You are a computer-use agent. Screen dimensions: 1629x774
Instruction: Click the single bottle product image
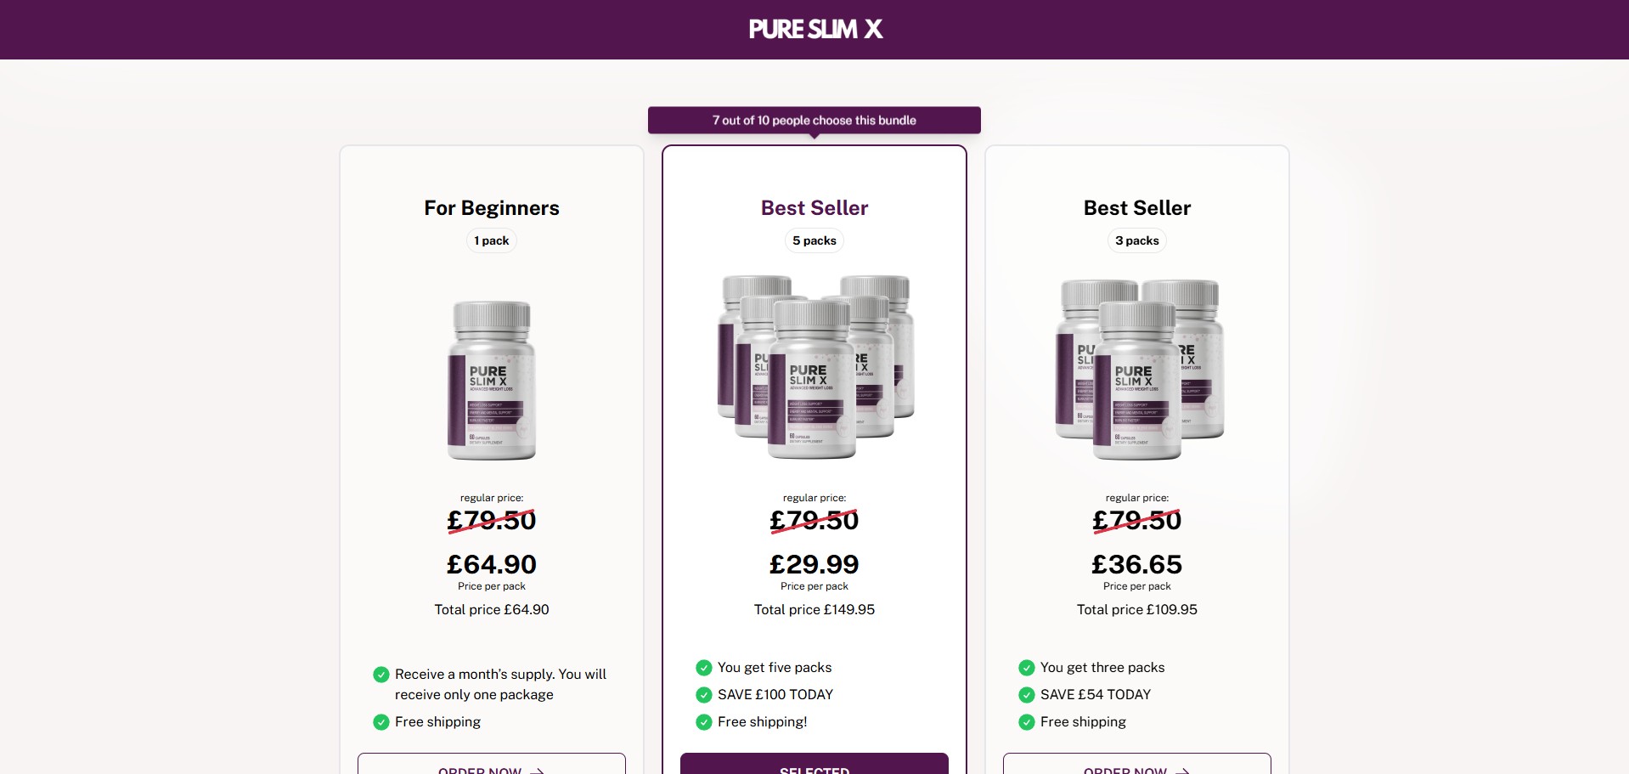492,380
